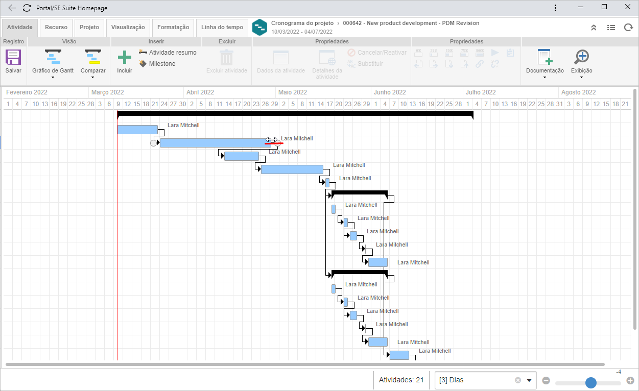Select the first blue Gantt task bar
639x391 pixels.
point(137,130)
